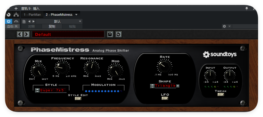263x117 pixels.
Task: Click the Output level LED meter
Action: point(231,87)
